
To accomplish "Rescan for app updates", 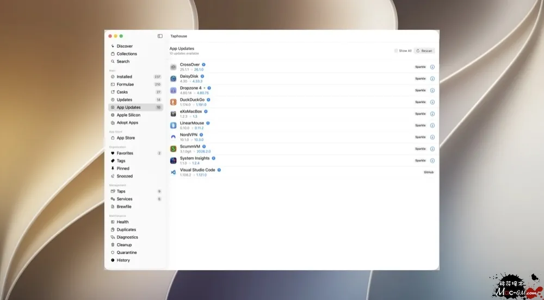I will (x=424, y=51).
